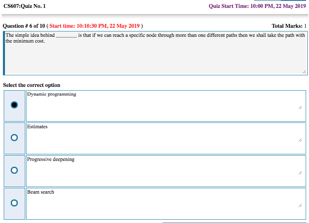Click the CS607:Quiz No. 1 title

tap(24, 6)
